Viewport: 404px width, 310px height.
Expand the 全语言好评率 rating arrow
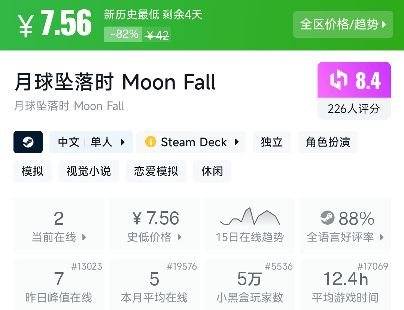point(382,237)
